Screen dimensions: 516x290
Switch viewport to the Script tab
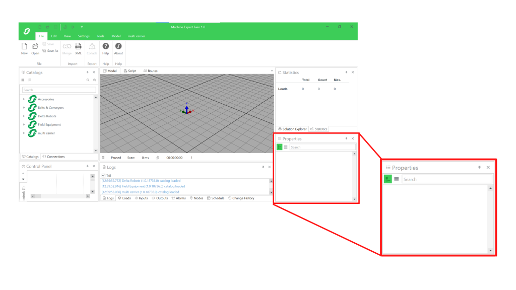(x=130, y=71)
